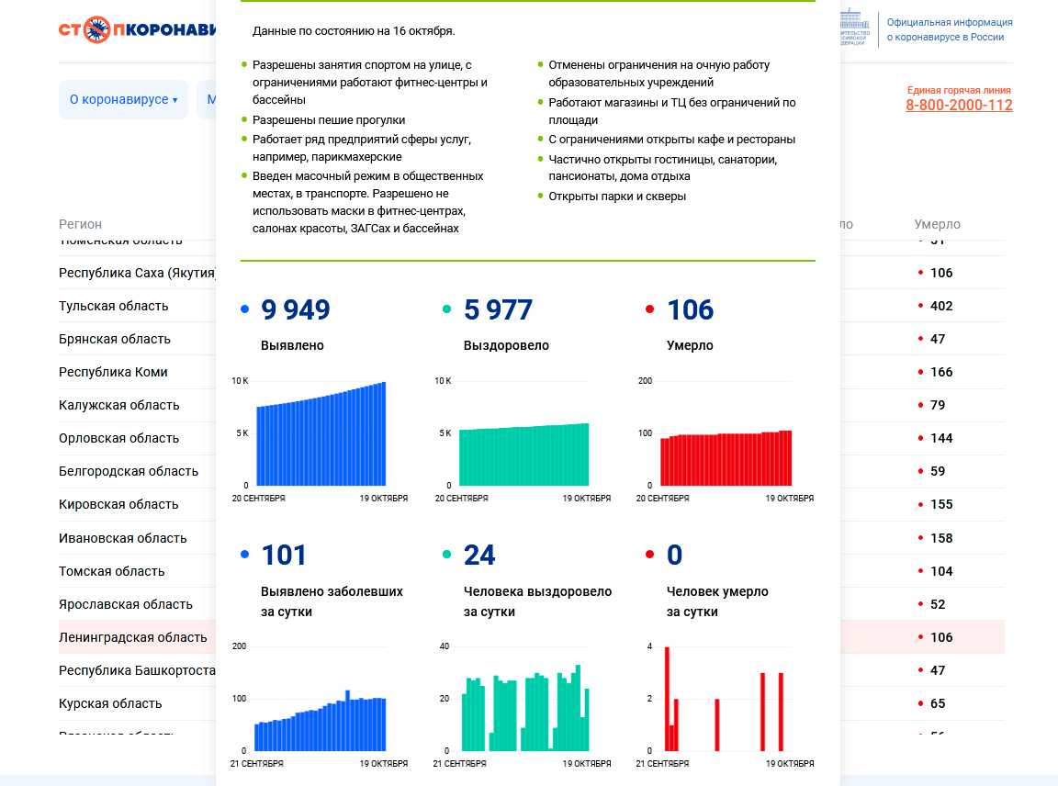Select Республика Коми row in the table
The height and width of the screenshot is (786, 1058).
coord(113,372)
